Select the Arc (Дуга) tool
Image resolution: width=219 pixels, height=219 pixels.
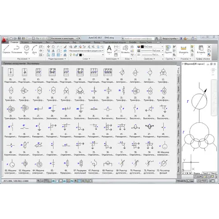point(34,49)
